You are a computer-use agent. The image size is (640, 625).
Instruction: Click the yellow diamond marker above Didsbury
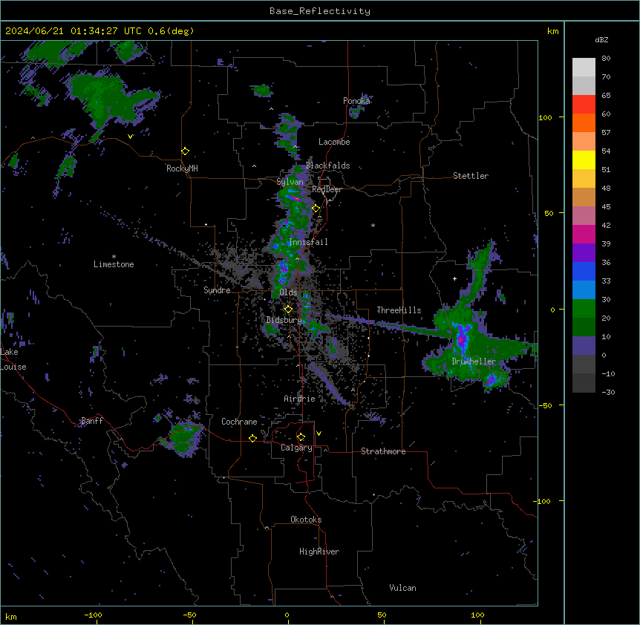[288, 310]
